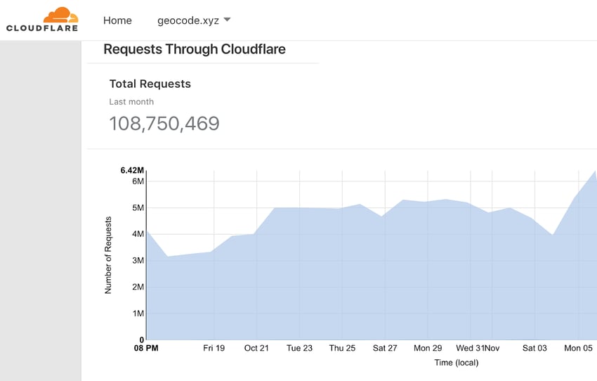Click the Sat 27 axis label
Viewport: 597px width, 381px height.
tap(385, 348)
